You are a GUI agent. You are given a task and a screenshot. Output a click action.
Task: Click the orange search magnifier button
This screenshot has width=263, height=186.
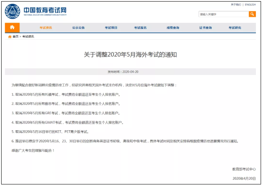coord(252,14)
